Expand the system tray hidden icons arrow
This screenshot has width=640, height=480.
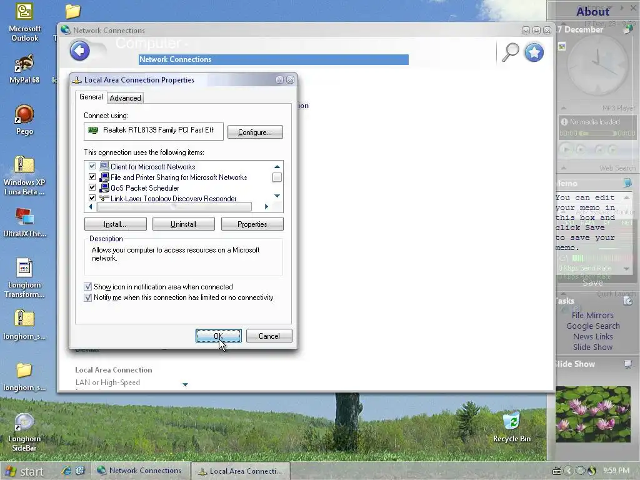pos(568,471)
